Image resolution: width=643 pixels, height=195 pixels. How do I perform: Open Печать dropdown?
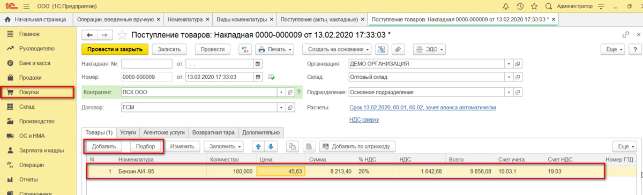point(274,49)
